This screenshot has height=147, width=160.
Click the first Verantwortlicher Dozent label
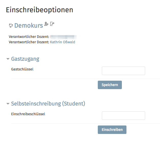[29, 37]
